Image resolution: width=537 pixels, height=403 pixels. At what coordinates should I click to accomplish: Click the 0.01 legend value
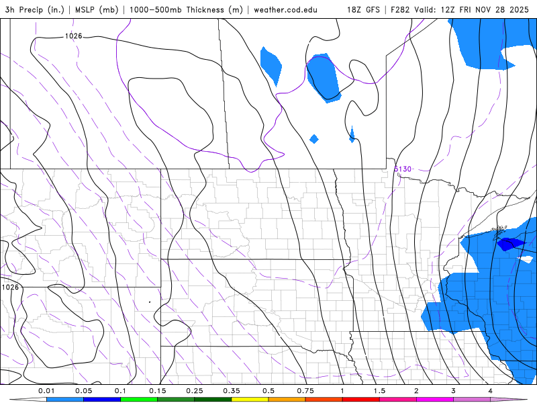(46, 391)
